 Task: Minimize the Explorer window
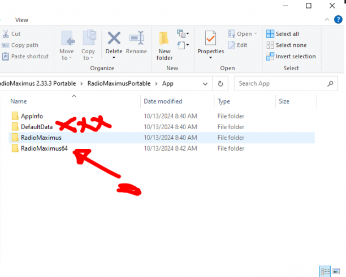coord(286,6)
